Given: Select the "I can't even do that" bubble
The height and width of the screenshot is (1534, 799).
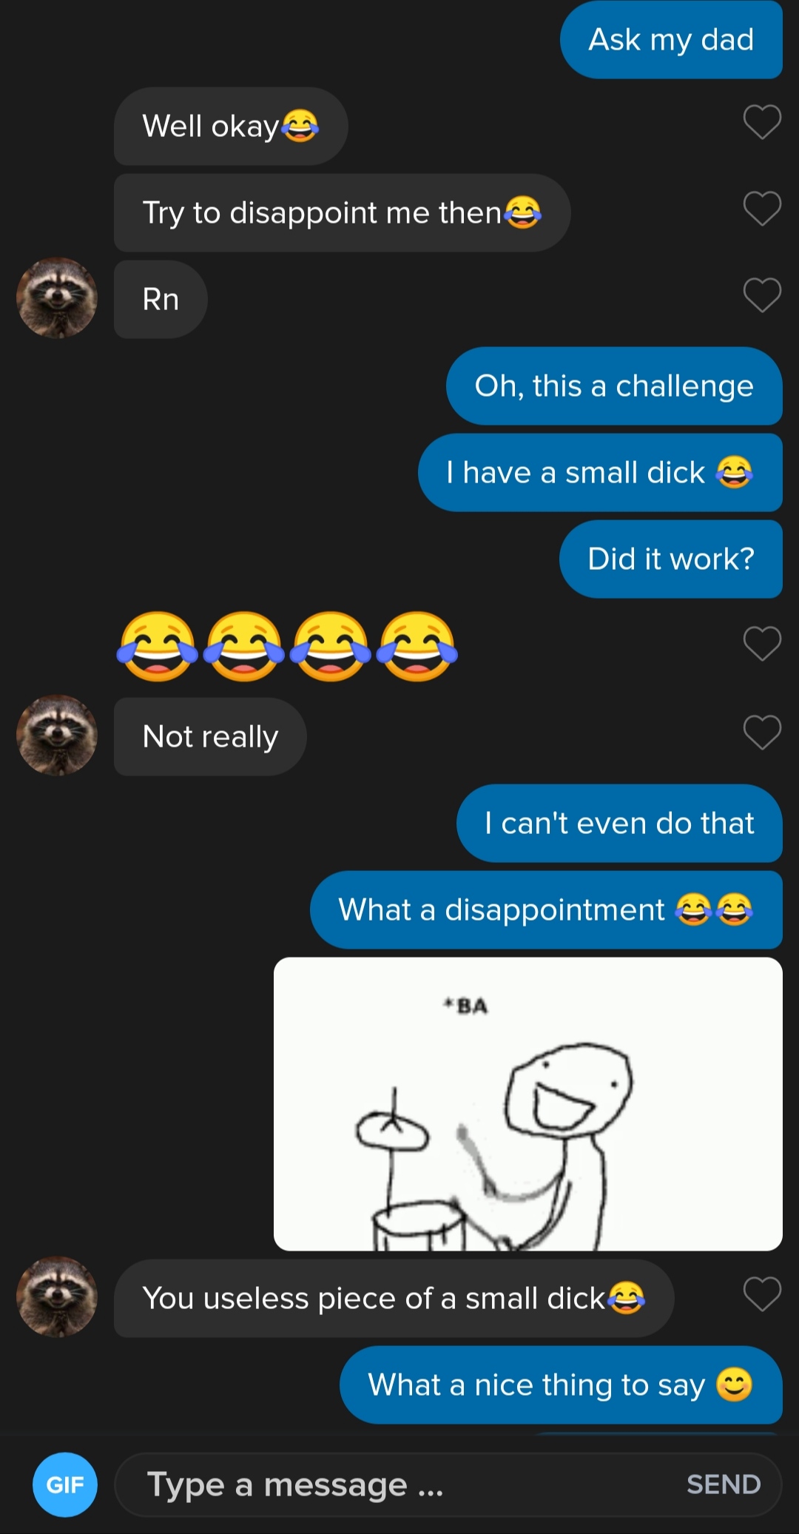Looking at the screenshot, I should click(619, 823).
